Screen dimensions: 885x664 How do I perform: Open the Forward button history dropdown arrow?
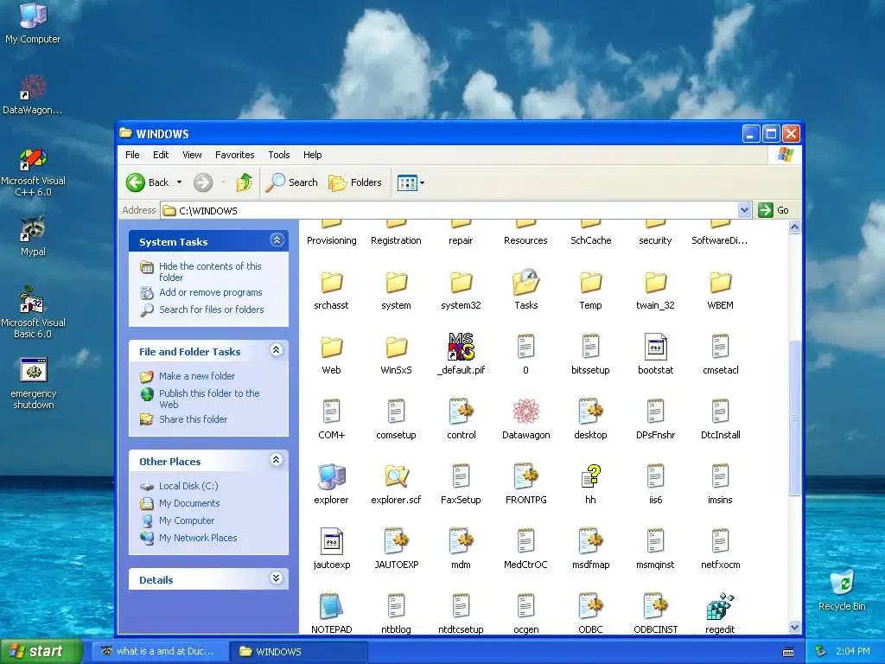pos(224,182)
